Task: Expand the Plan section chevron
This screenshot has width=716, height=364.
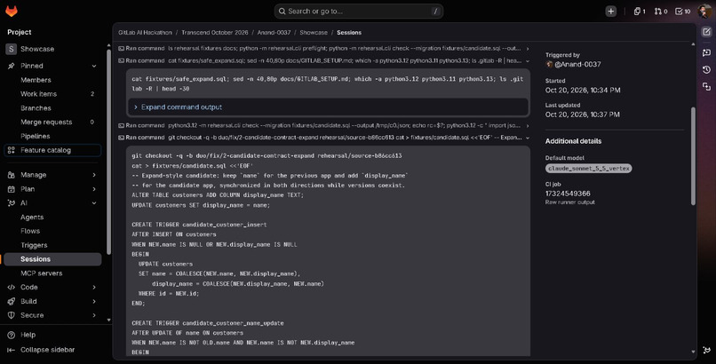Action: coord(94,189)
